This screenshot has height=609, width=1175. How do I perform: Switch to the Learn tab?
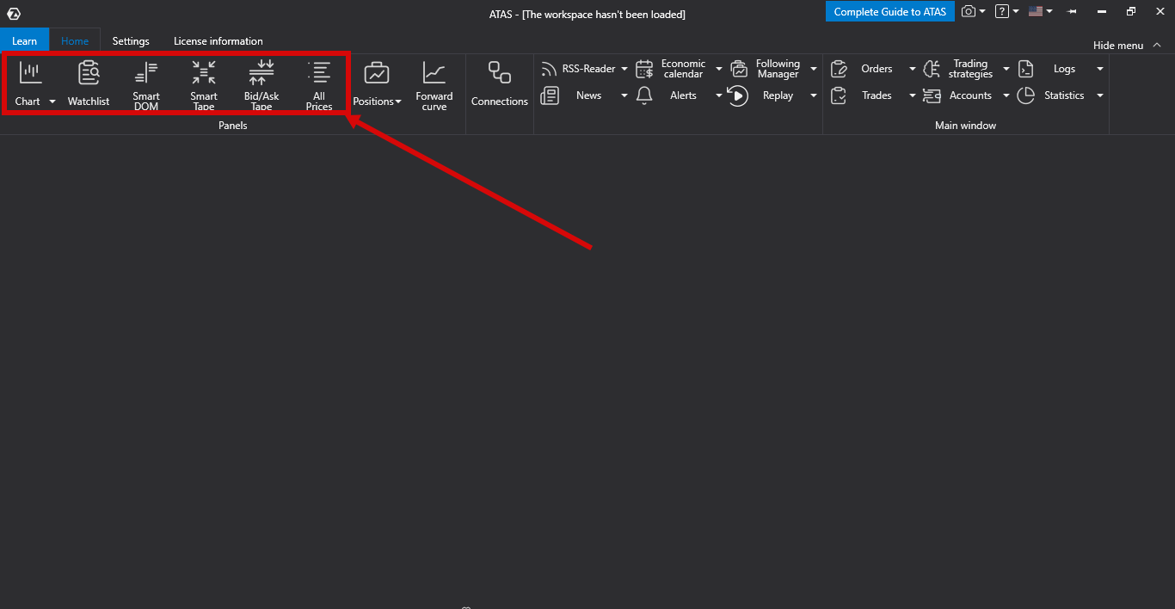[25, 40]
